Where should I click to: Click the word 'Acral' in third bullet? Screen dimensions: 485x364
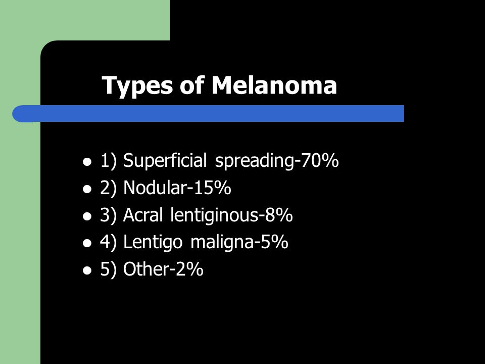click(143, 215)
